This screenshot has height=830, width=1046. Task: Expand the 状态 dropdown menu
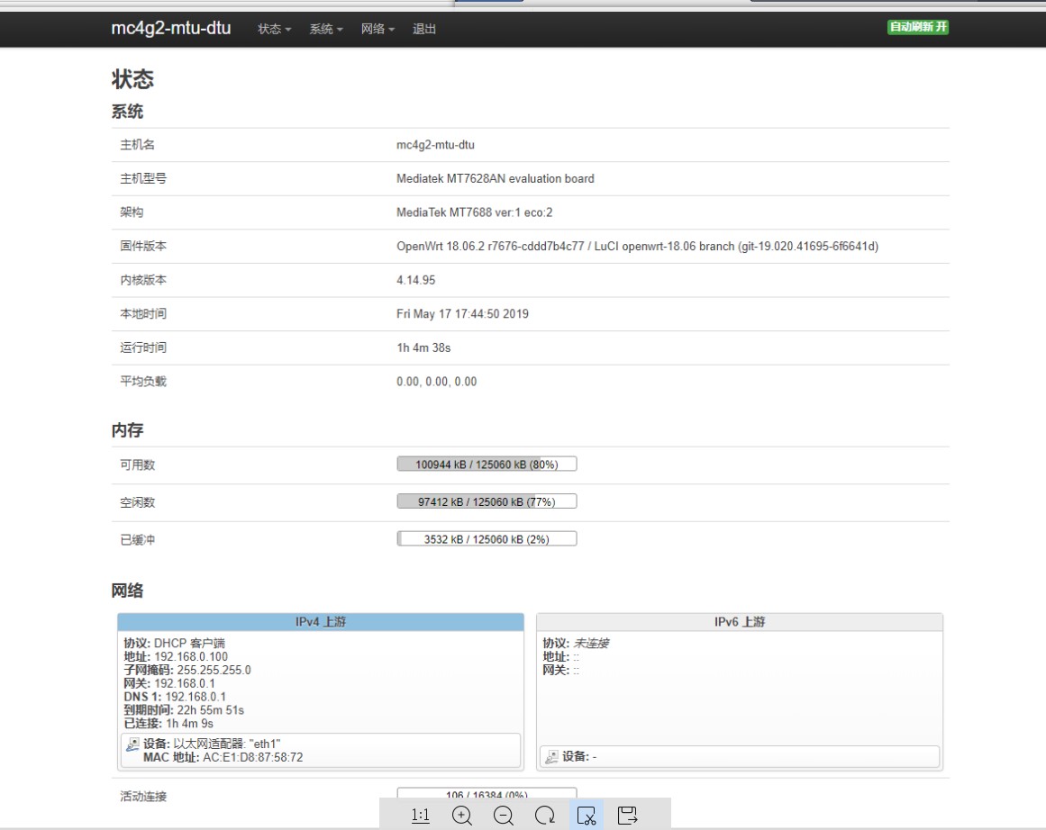274,29
